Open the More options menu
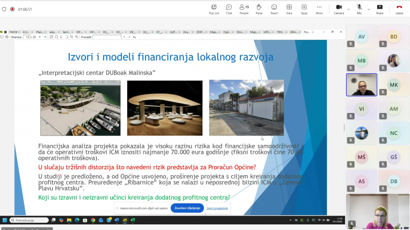The width and height of the screenshot is (410, 230). click(x=319, y=9)
